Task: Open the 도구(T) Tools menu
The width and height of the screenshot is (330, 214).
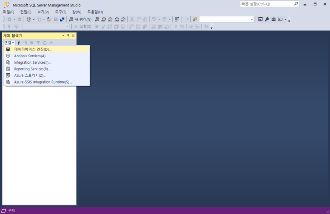Action: click(61, 12)
